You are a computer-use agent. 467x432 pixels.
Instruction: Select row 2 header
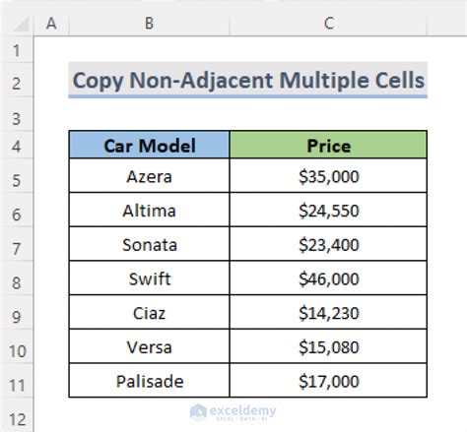point(17,81)
